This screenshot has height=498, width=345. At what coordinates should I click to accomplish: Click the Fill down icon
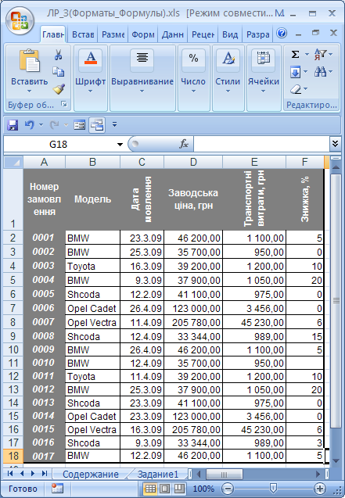295,72
